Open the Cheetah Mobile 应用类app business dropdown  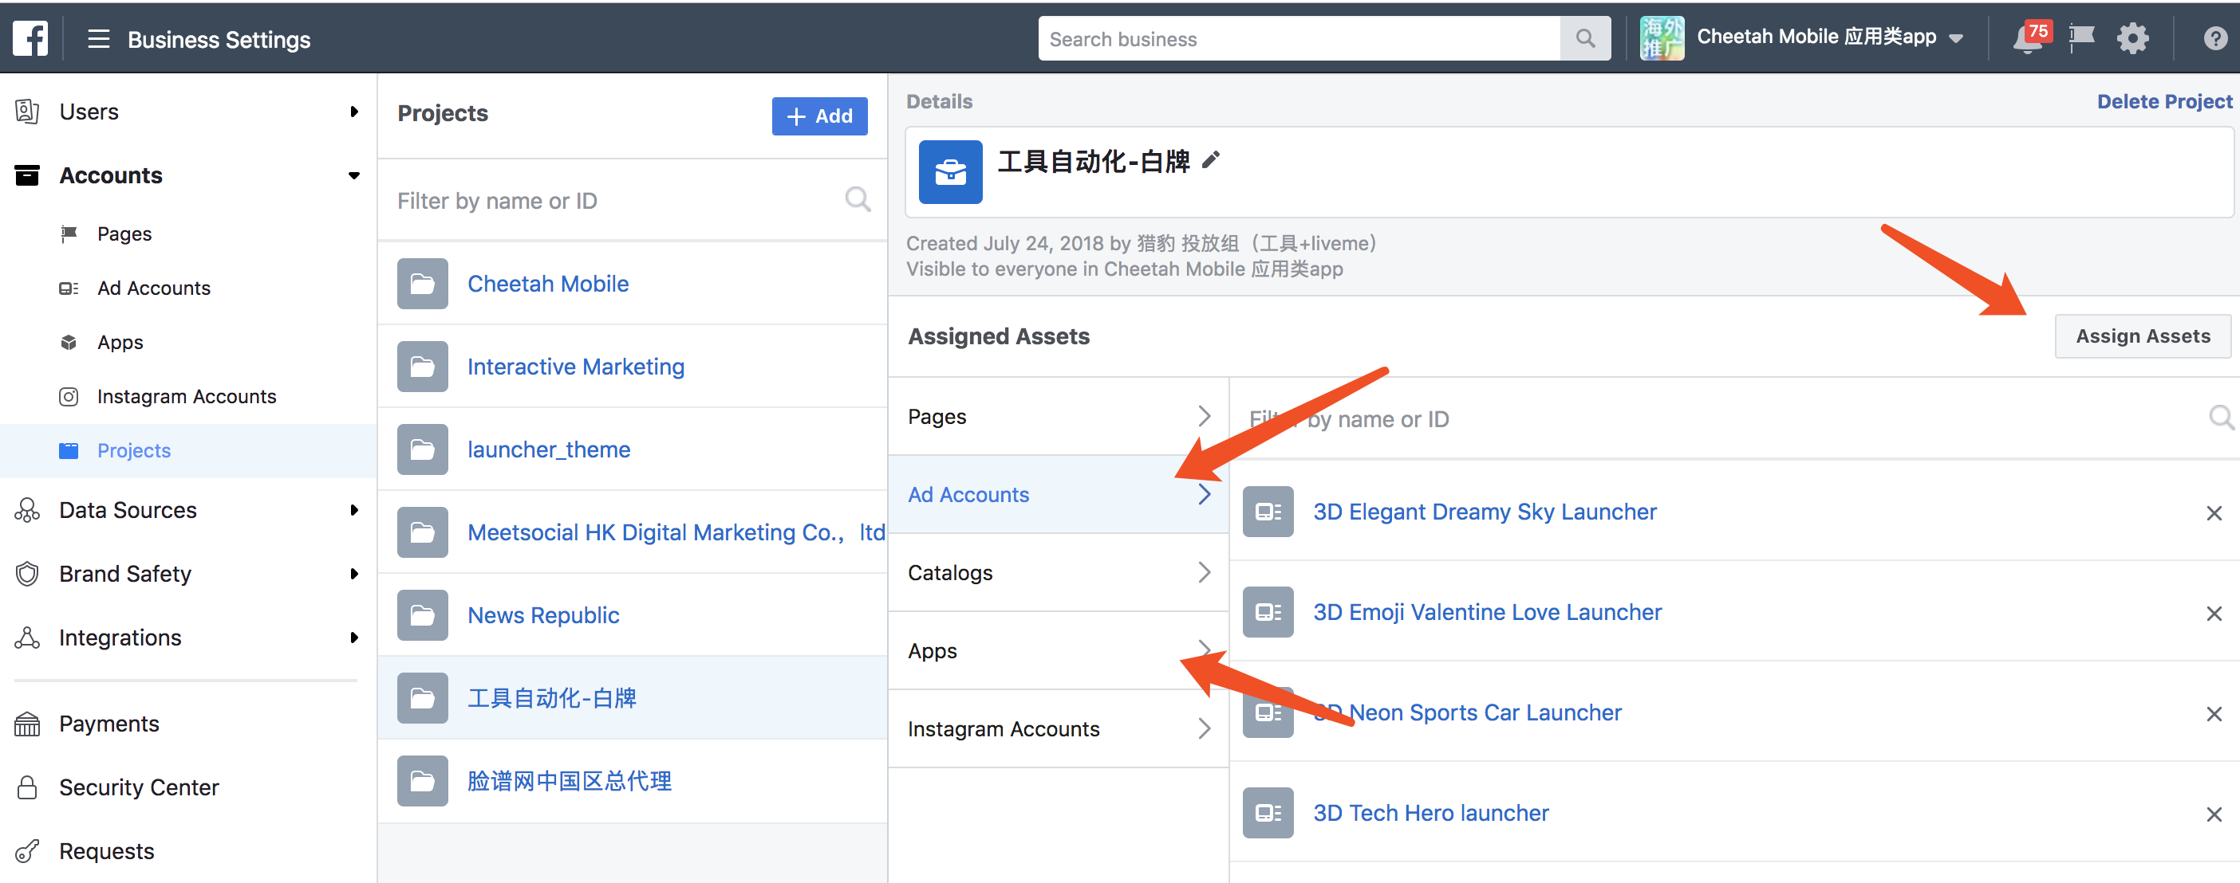click(x=1954, y=38)
